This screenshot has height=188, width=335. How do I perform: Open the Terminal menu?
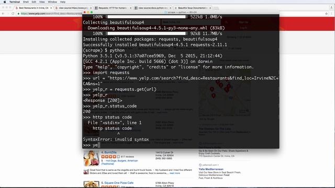[x=15, y=2]
